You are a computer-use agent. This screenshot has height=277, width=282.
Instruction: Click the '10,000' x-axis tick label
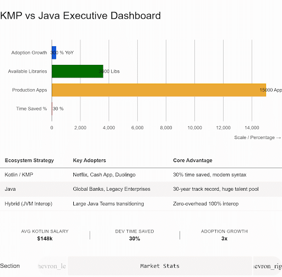coord(194,128)
